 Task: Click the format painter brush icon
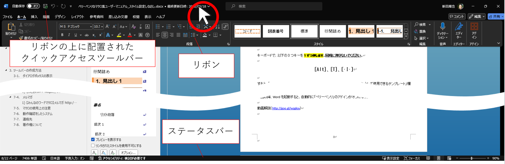click(21, 38)
